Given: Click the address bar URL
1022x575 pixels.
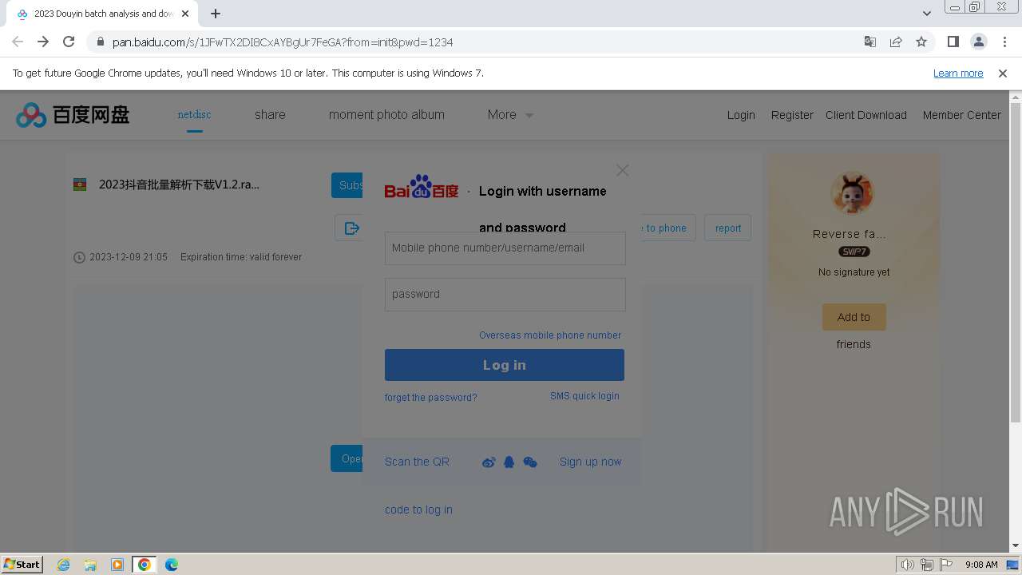Looking at the screenshot, I should [283, 42].
